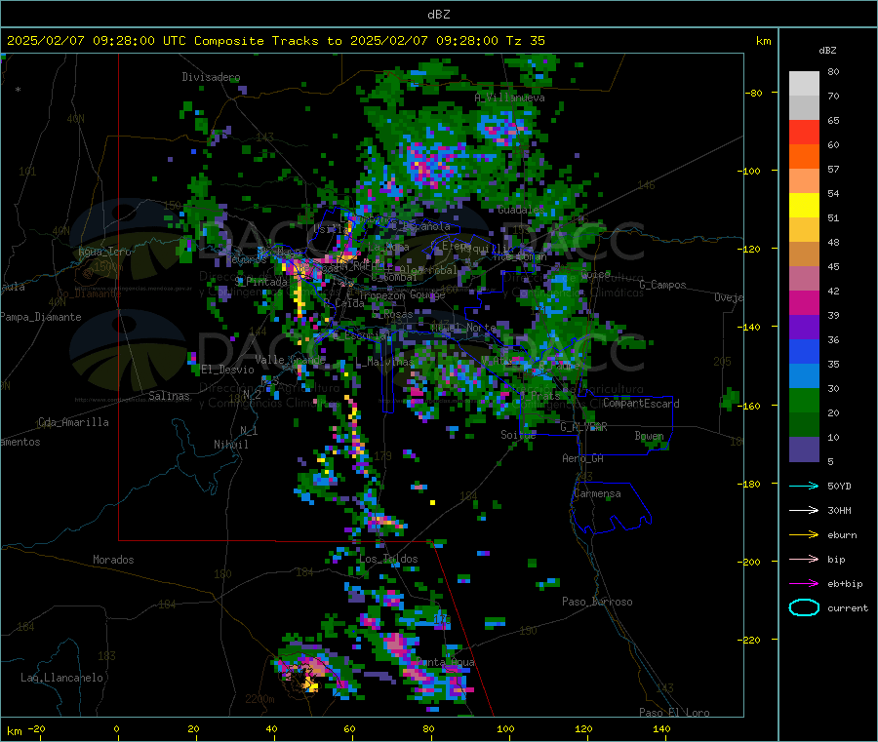Viewport: 878px width, 742px height.
Task: Click the 'Lag.Llancanelo' map label
Action: click(x=61, y=678)
